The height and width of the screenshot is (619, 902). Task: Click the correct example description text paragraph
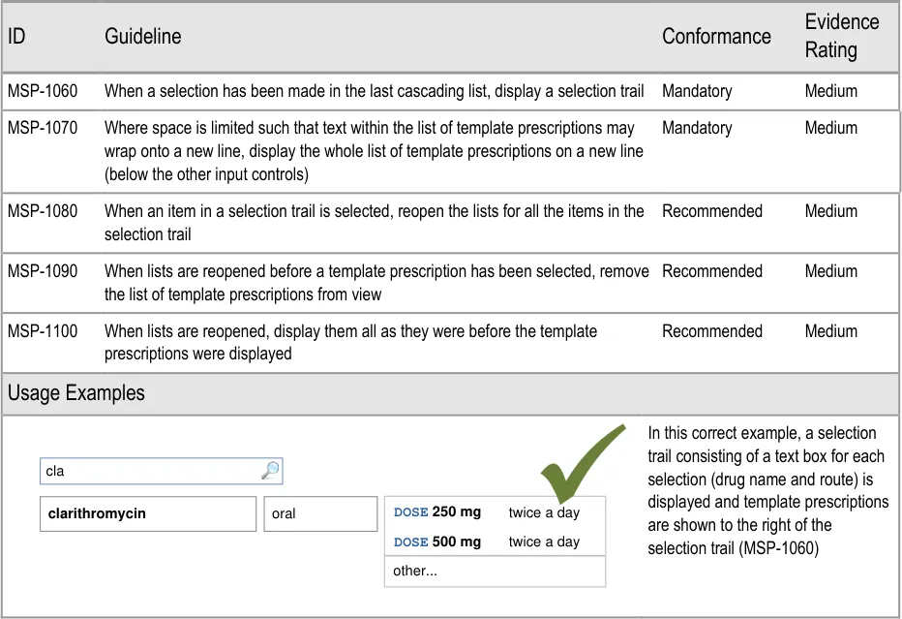tap(767, 490)
